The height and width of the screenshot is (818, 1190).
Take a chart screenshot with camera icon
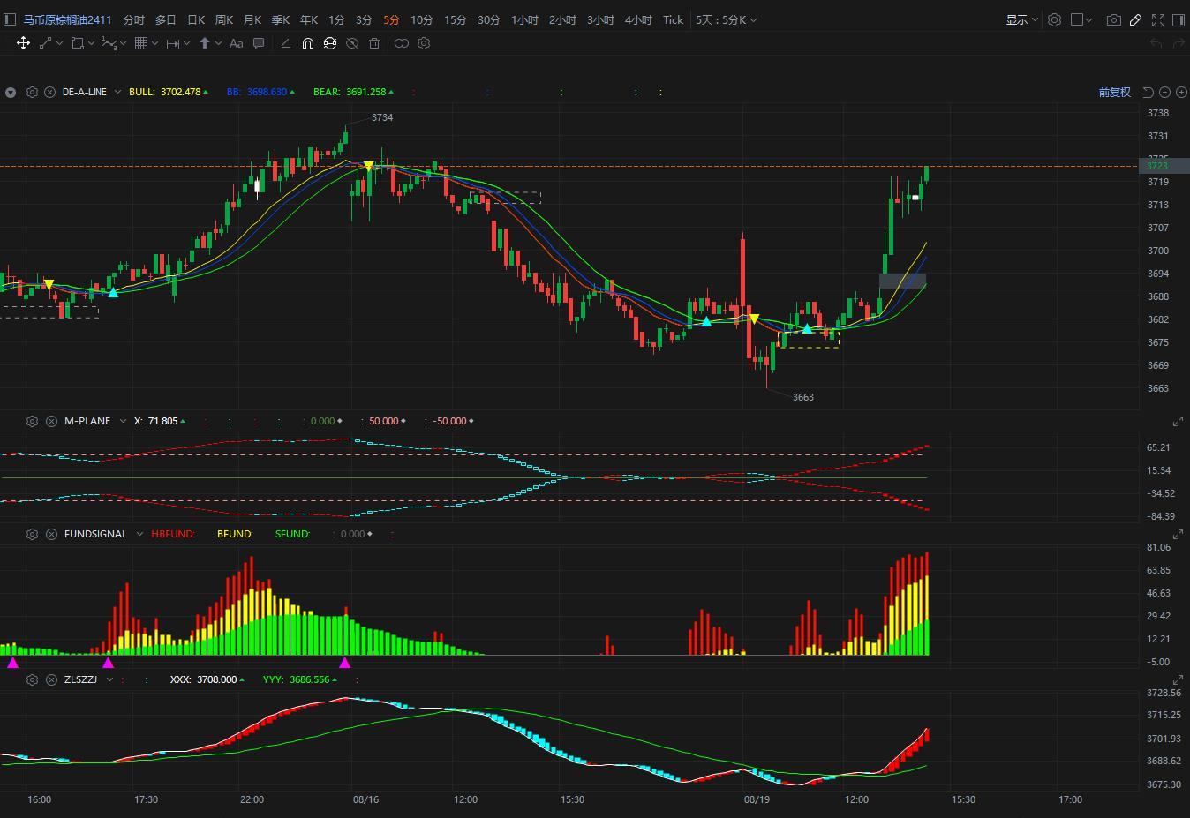coord(1114,19)
